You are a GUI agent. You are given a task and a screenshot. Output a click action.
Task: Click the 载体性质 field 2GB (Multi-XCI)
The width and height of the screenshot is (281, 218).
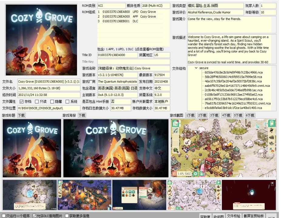pos(156,6)
